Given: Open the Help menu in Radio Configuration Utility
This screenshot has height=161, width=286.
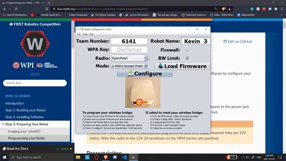Looking at the screenshot, I should click(91, 34).
